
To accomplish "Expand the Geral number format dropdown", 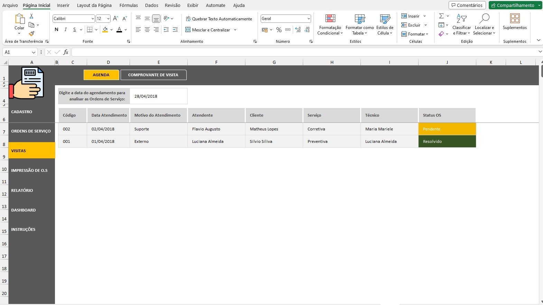I will pyautogui.click(x=308, y=19).
